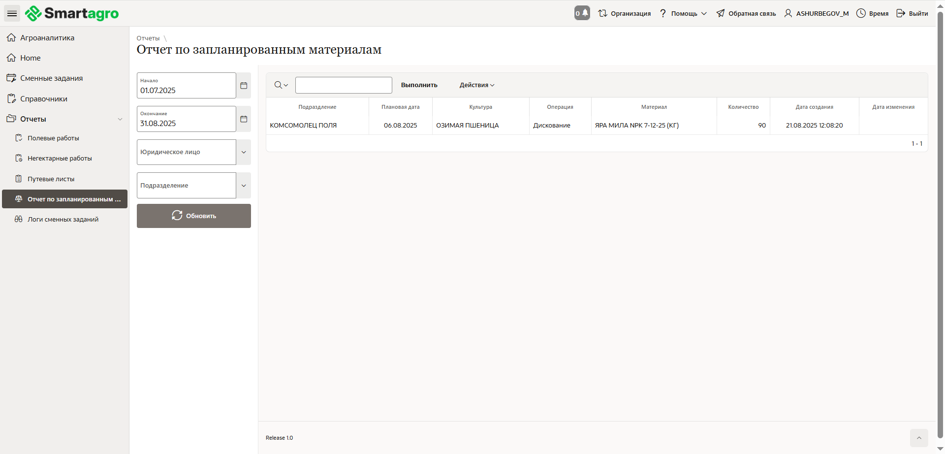Click the Выйти logout icon
The height and width of the screenshot is (454, 945).
tap(901, 13)
